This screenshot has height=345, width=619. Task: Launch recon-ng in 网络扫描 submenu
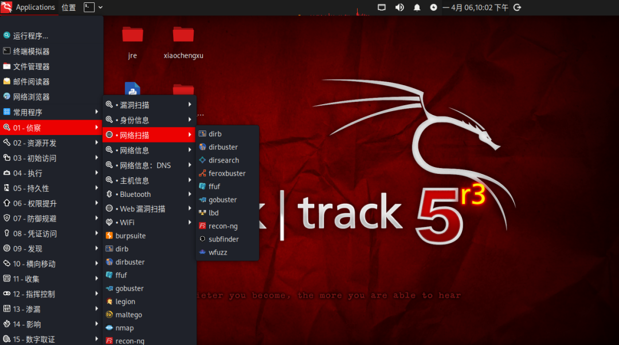point(227,226)
